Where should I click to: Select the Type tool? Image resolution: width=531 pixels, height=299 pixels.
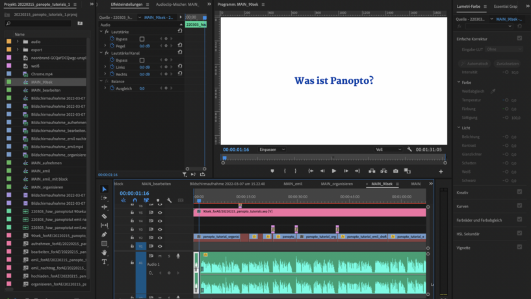pos(104,262)
